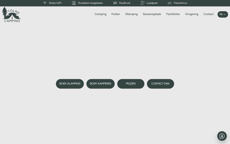Click the BOEK KAMPEREN button
This screenshot has height=144, width=230.
pos(101,84)
